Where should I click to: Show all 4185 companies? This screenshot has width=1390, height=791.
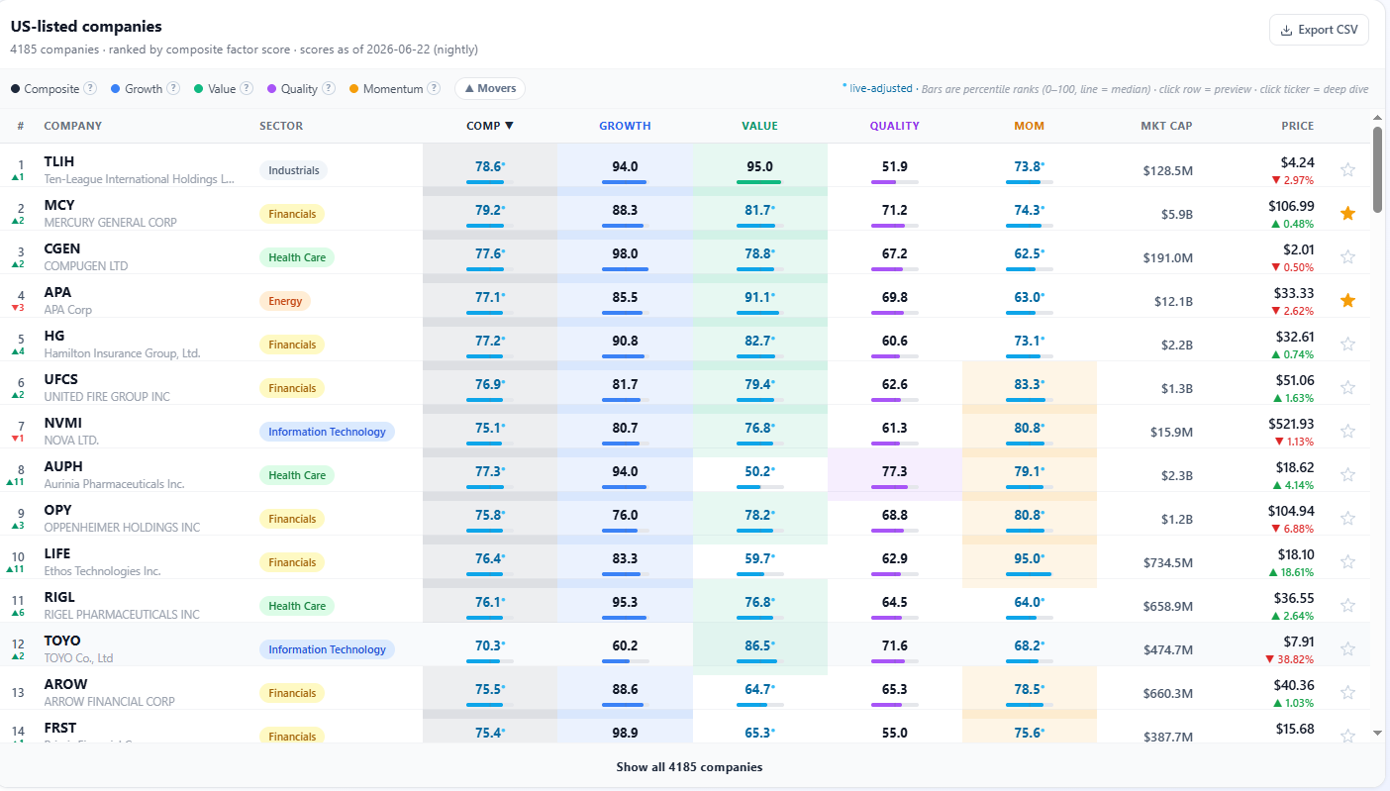689,767
